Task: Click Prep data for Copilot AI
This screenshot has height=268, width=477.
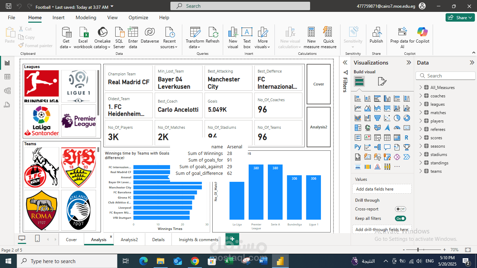Action: click(x=402, y=38)
